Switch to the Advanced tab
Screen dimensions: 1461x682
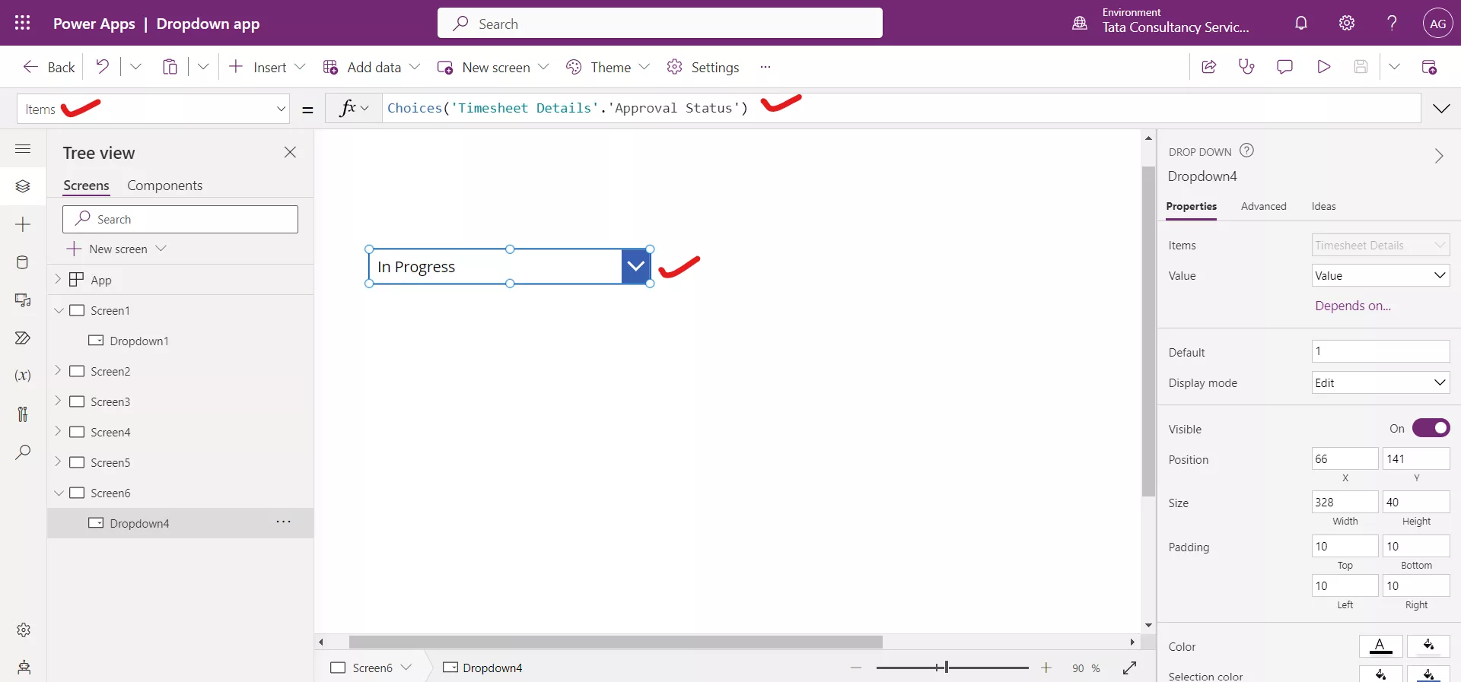click(x=1263, y=206)
